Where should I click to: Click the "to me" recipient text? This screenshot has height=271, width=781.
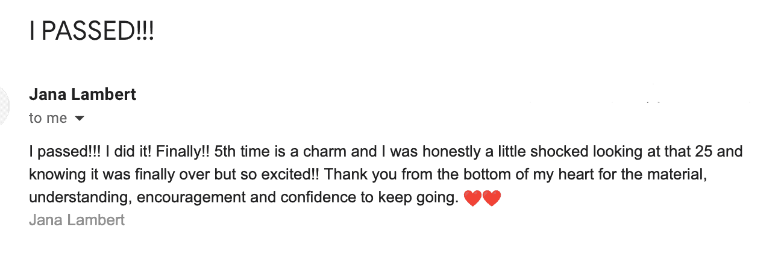click(x=48, y=119)
